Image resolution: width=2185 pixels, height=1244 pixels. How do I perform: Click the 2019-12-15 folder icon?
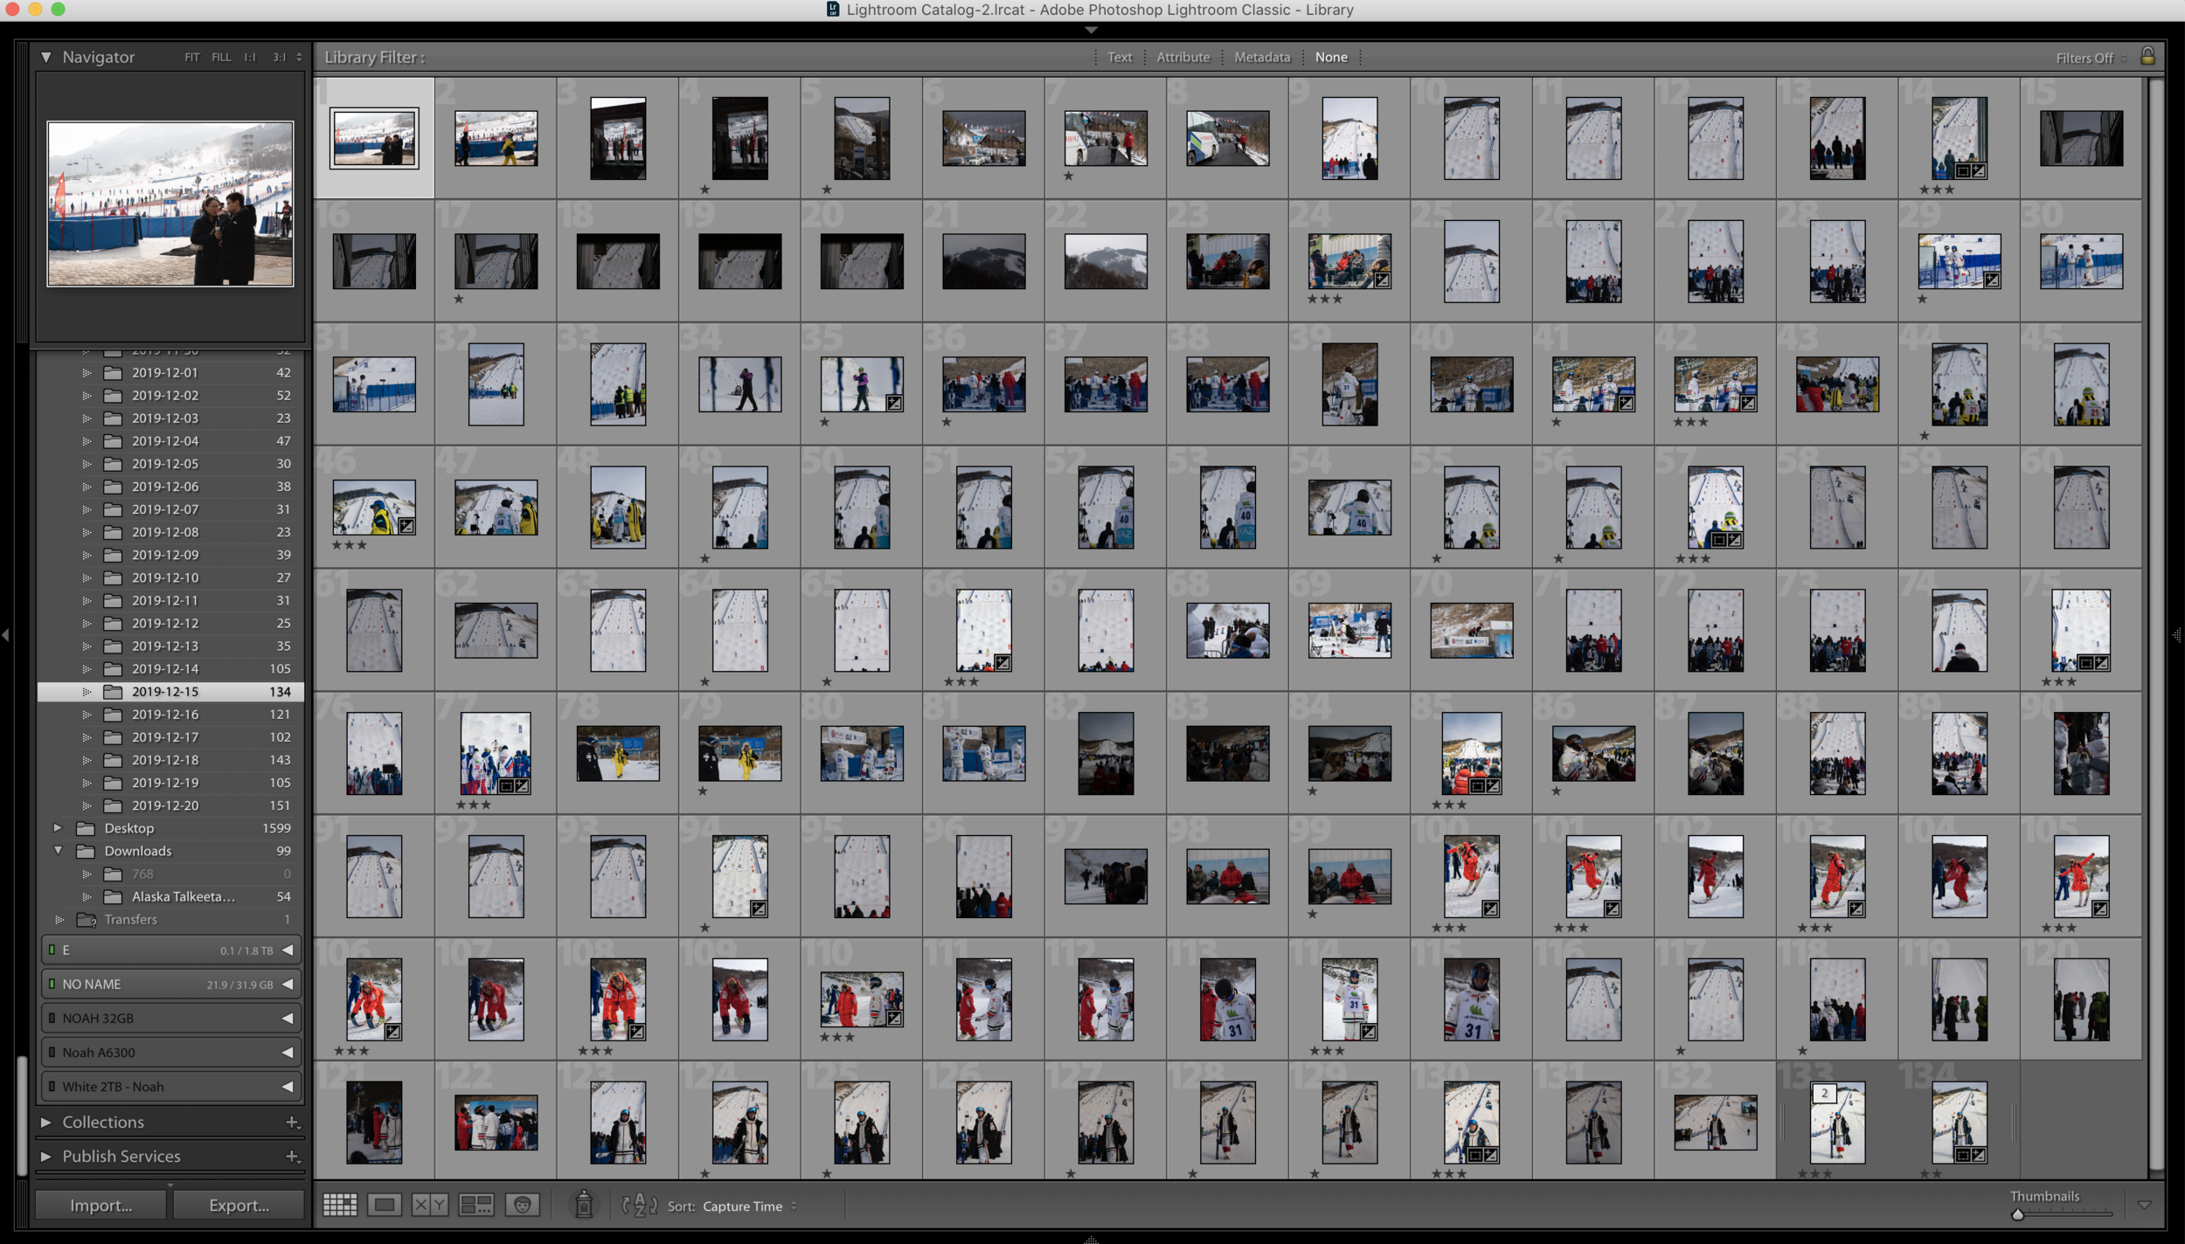(x=114, y=691)
